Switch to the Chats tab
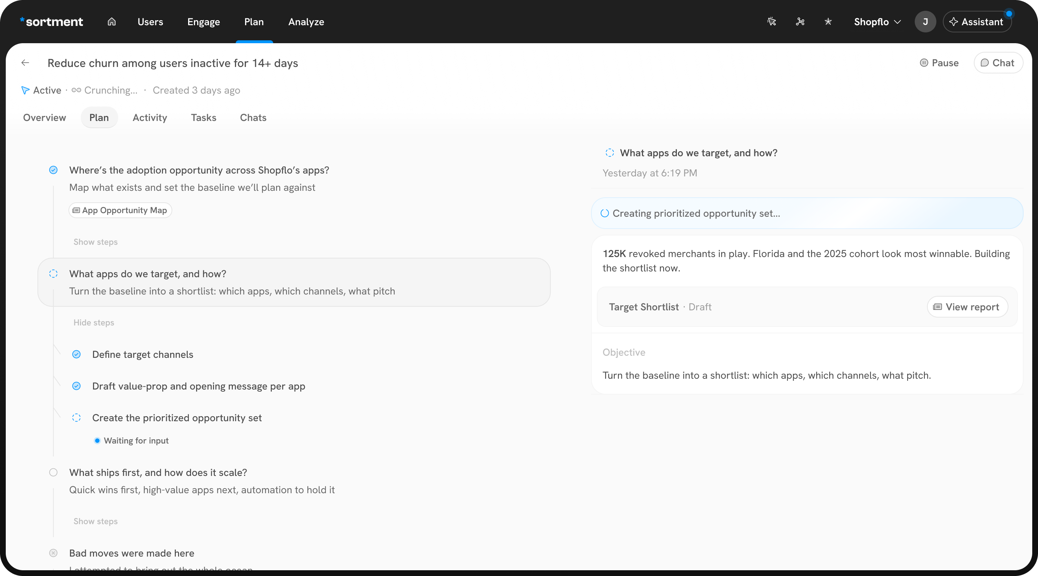Viewport: 1038px width, 576px height. (x=253, y=117)
